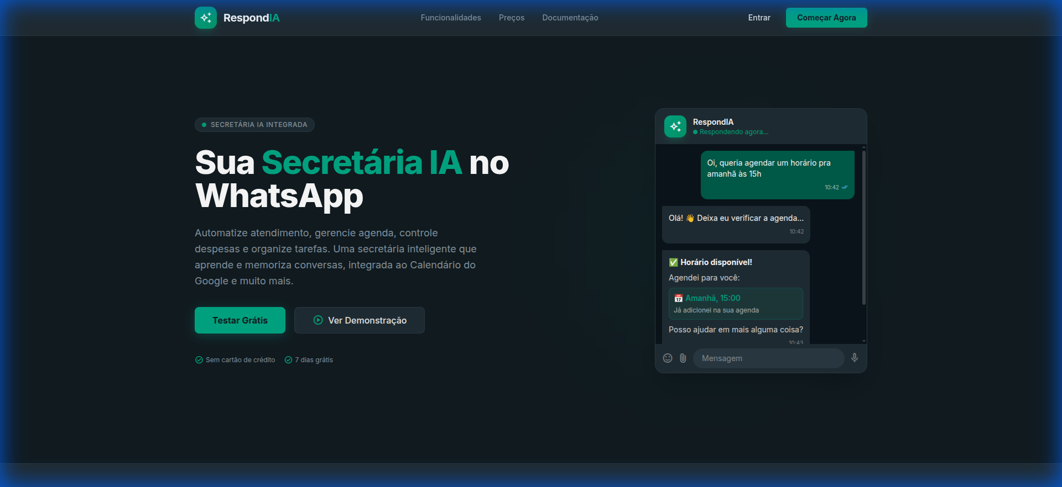Go to the Preços page
Viewport: 1062px width, 487px height.
512,18
